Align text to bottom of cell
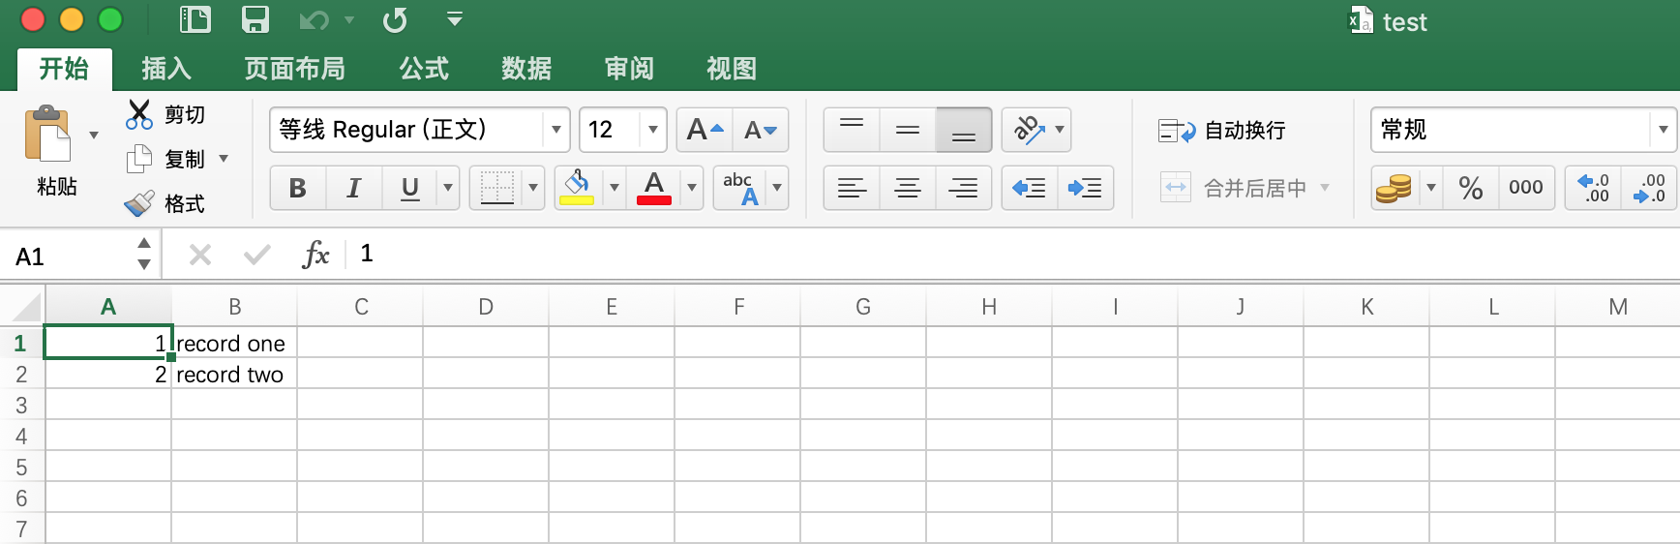The height and width of the screenshot is (544, 1680). coord(964,130)
